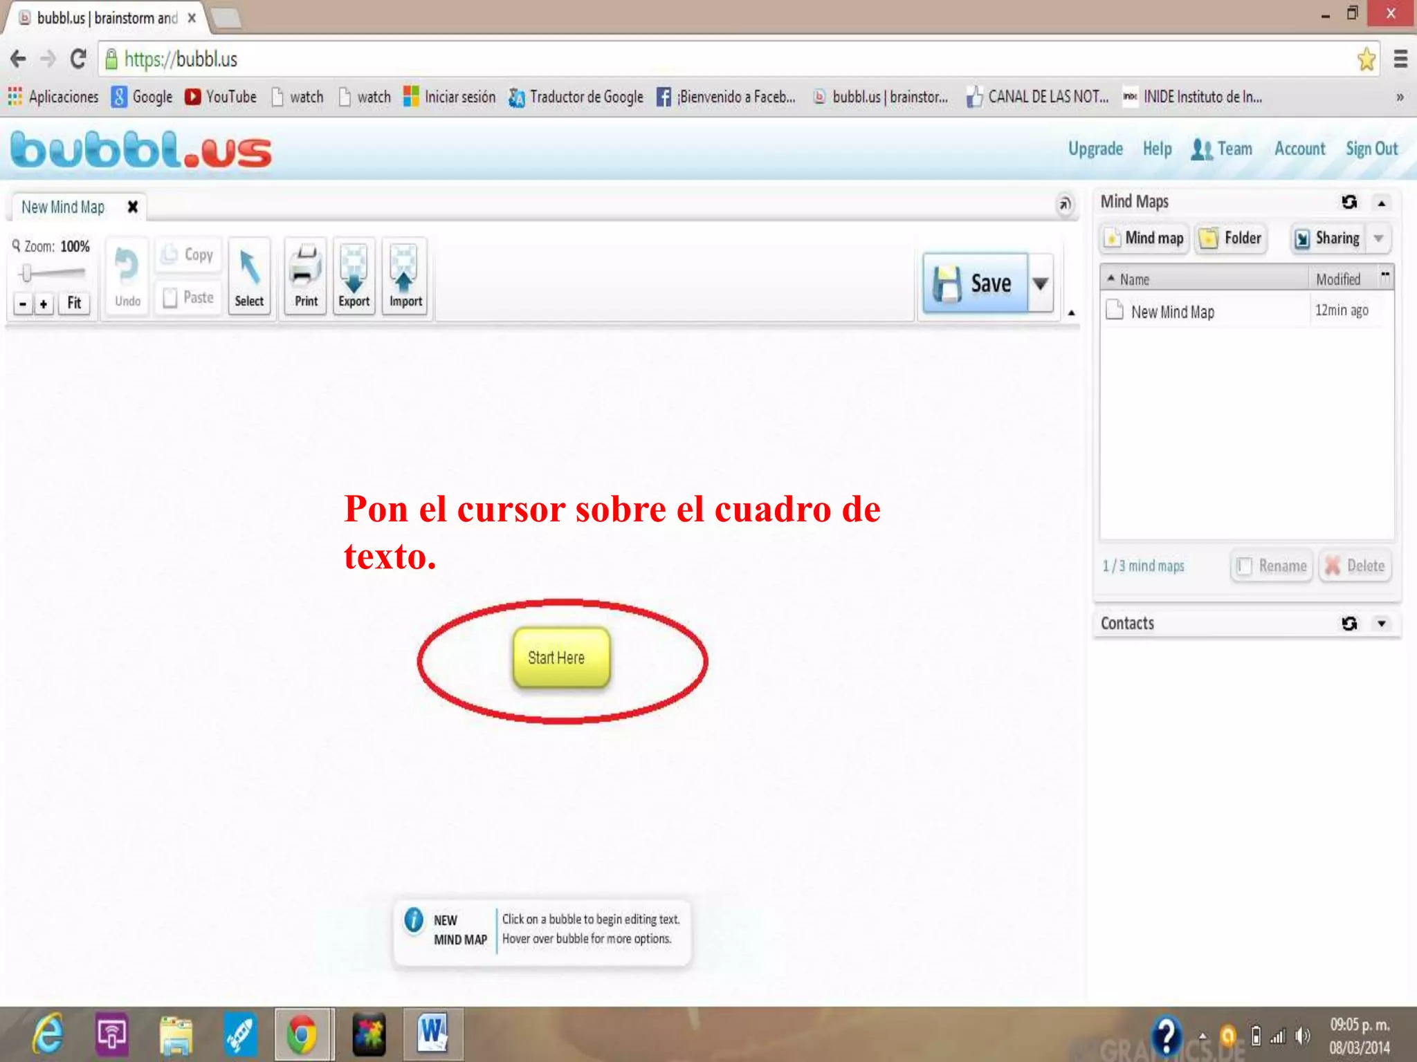Open the Help link

(1157, 149)
